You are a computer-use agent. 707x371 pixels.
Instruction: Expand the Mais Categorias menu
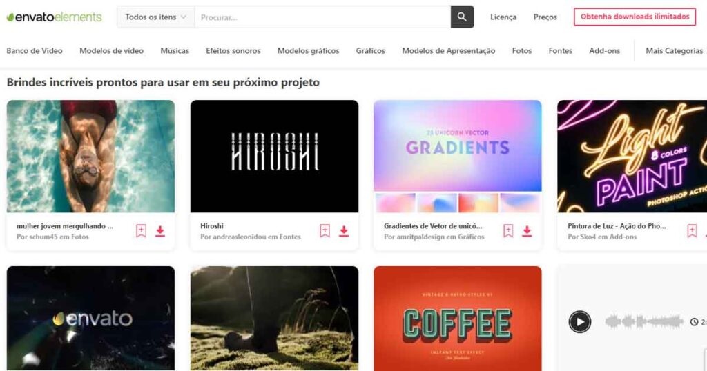(674, 51)
